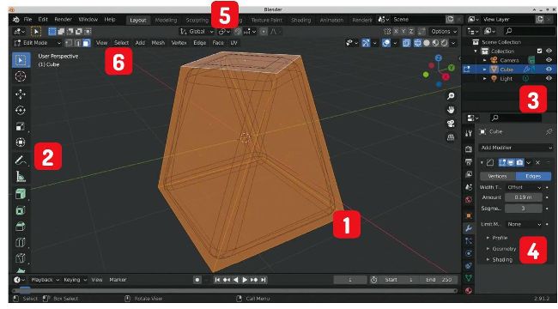Enable edge select mode
This screenshot has height=309, width=558.
point(77,43)
